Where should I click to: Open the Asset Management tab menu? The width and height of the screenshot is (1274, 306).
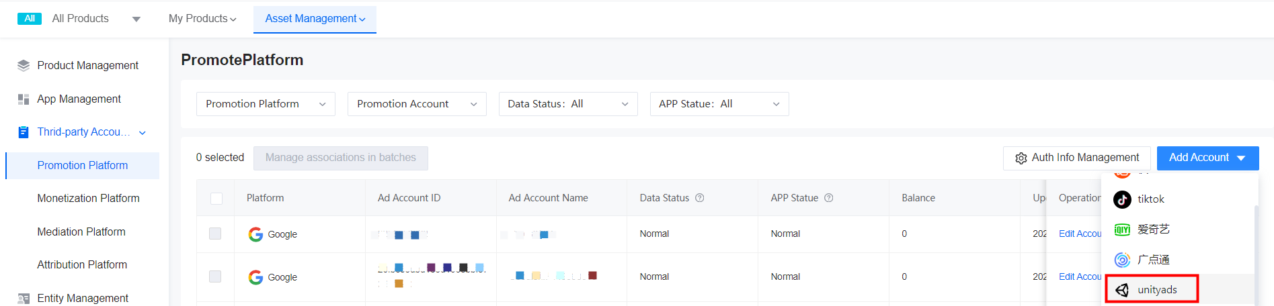[x=315, y=19]
